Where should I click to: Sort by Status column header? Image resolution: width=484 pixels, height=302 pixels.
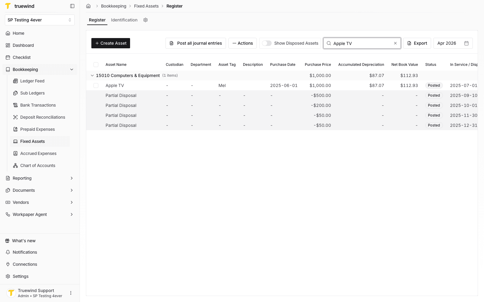click(x=430, y=65)
